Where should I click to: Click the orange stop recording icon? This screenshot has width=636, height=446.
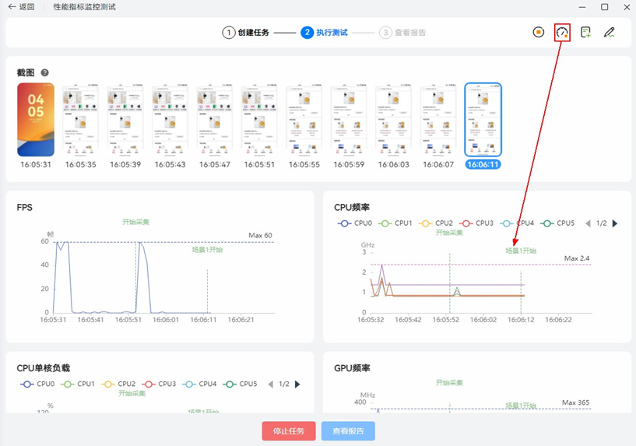538,33
